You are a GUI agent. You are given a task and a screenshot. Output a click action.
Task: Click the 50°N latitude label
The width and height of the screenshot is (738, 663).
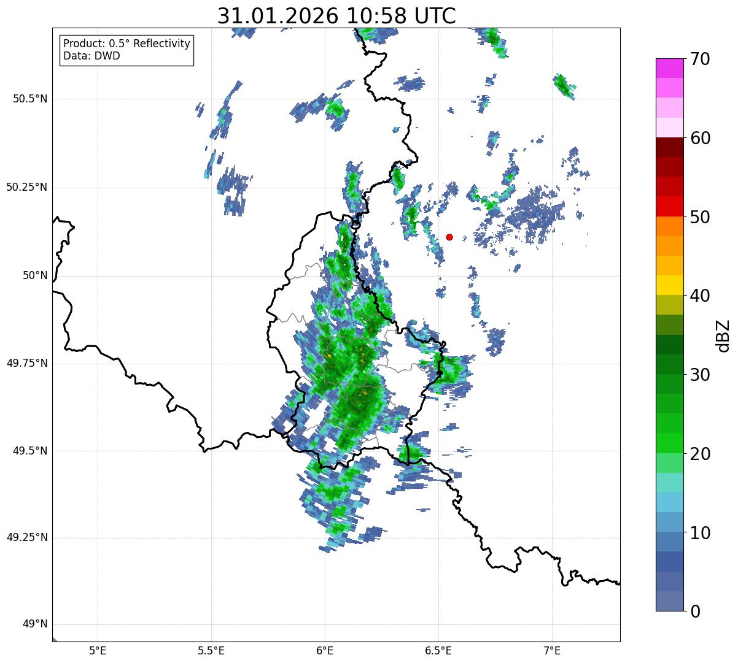coord(35,275)
